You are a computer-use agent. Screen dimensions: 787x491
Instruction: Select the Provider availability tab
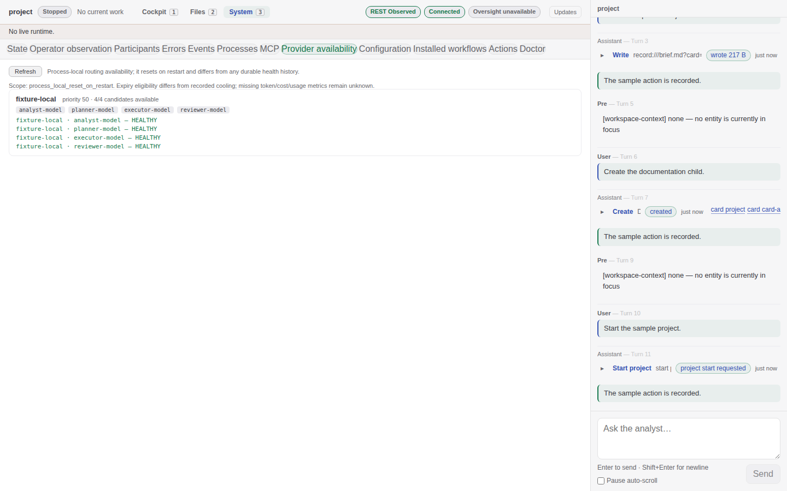319,49
